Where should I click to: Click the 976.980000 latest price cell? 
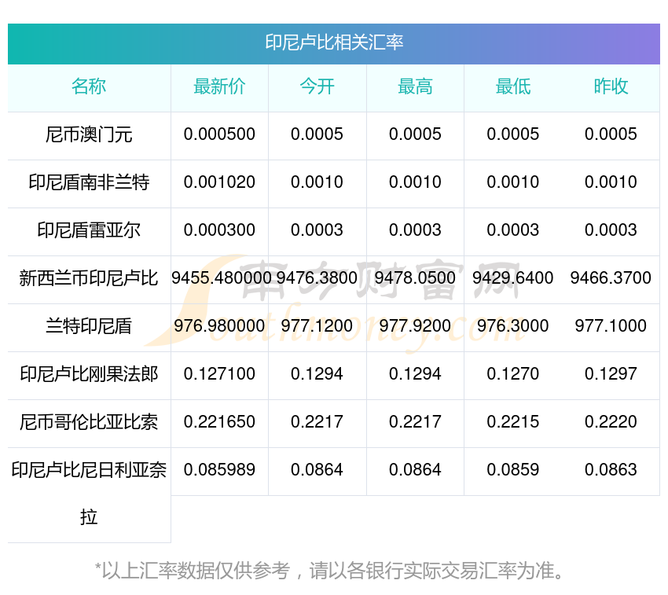[x=219, y=326]
